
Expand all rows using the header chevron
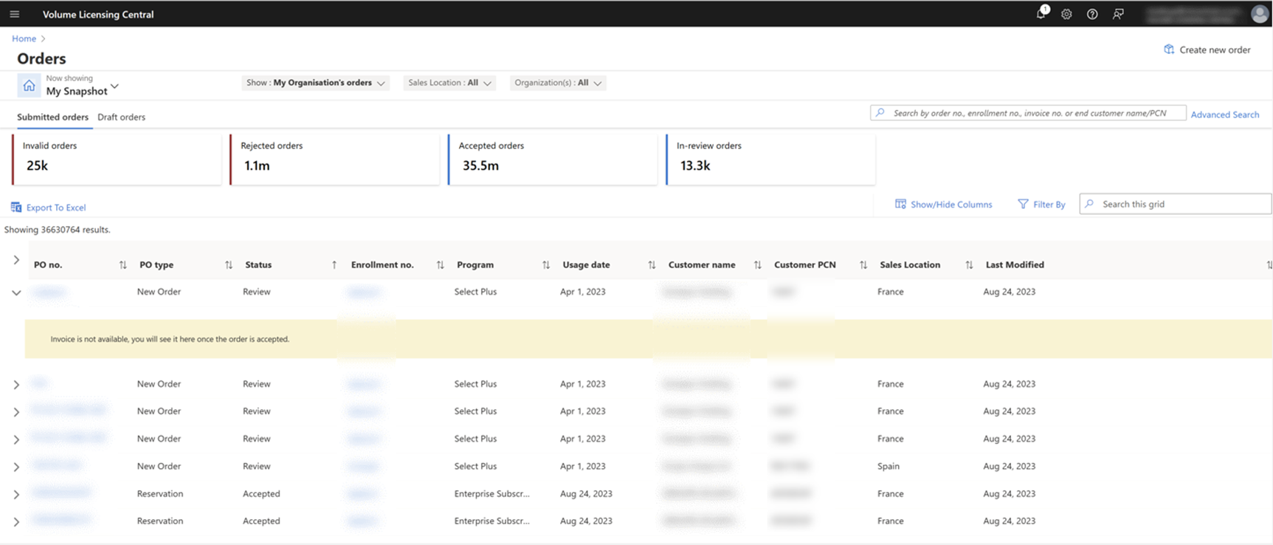coord(16,260)
